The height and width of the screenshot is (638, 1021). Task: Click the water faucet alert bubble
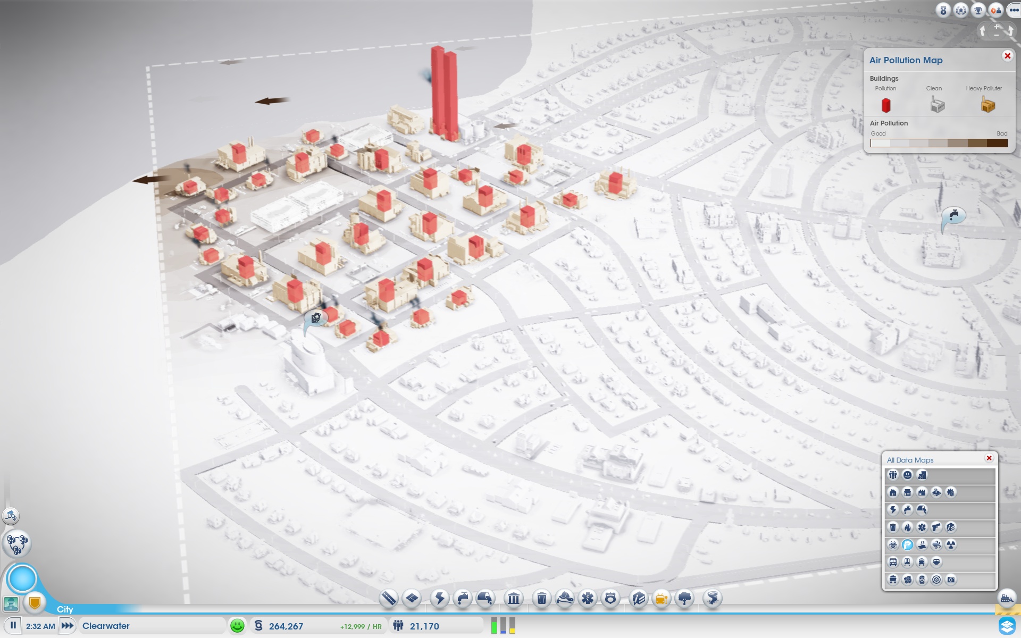click(x=954, y=215)
